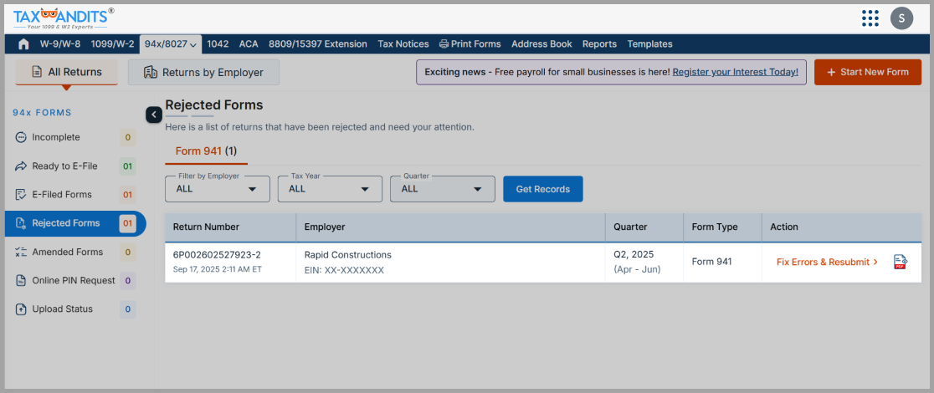The width and height of the screenshot is (934, 393).
Task: Click employer name Rapid Constructions
Action: 348,255
